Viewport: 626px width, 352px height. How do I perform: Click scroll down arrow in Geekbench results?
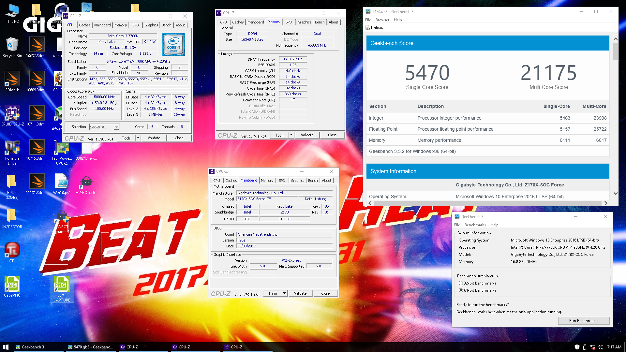(616, 194)
